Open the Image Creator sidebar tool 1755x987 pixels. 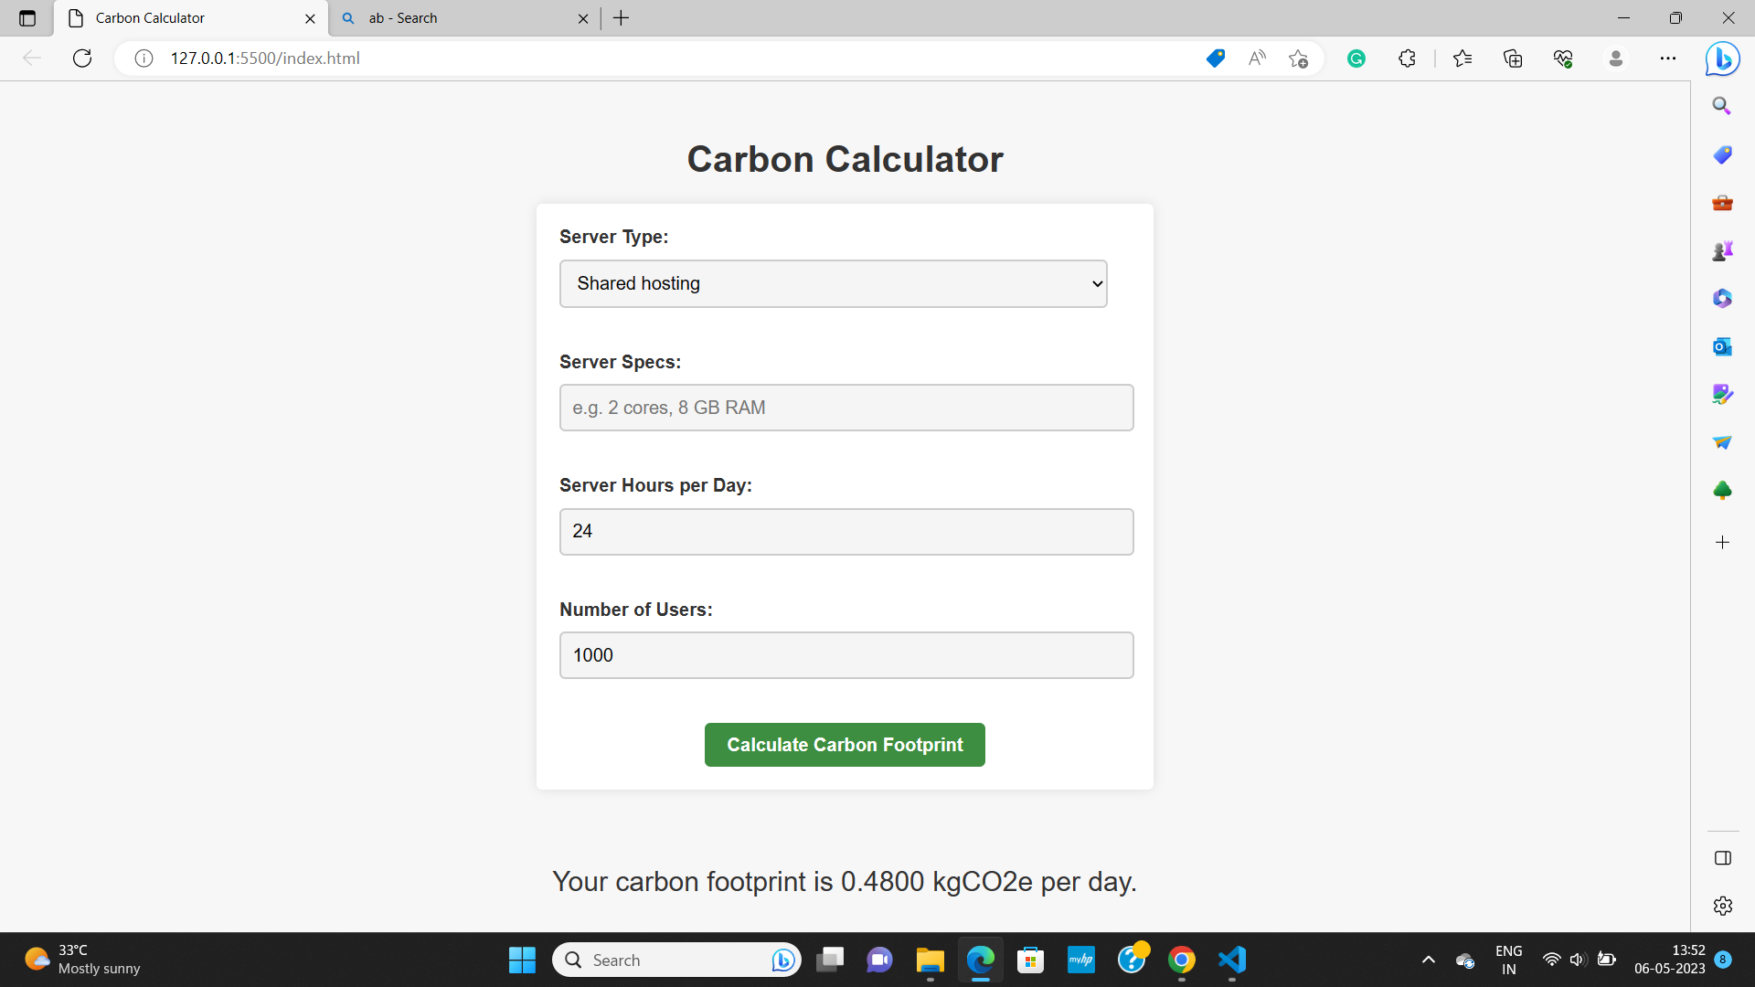point(1722,394)
